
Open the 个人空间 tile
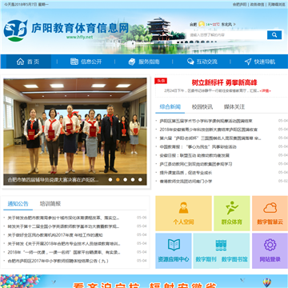(183, 214)
